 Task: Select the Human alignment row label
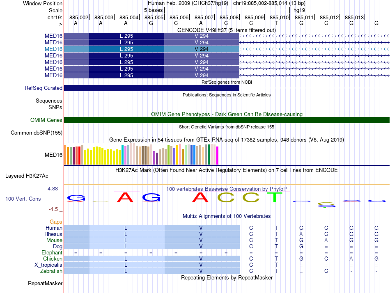click(54, 228)
